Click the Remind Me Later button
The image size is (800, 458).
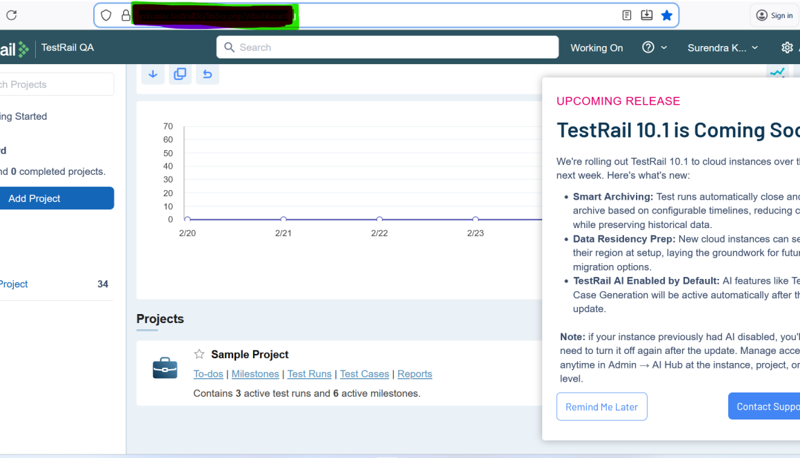601,406
